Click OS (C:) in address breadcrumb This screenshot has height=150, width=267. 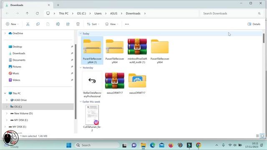coord(81,13)
